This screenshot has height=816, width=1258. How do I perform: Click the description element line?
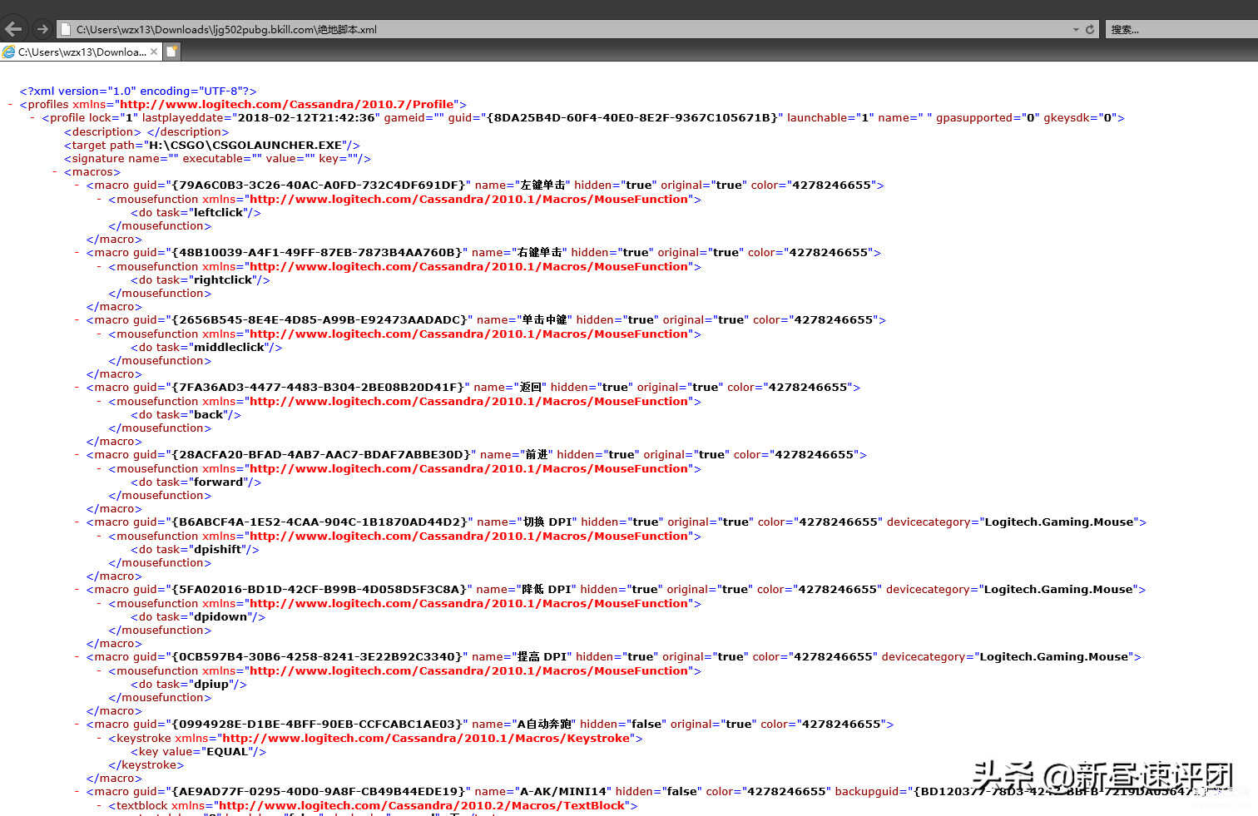(x=146, y=132)
